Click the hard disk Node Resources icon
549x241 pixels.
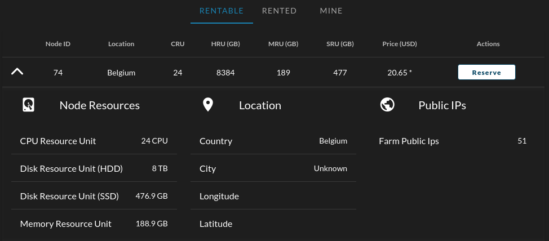point(29,105)
